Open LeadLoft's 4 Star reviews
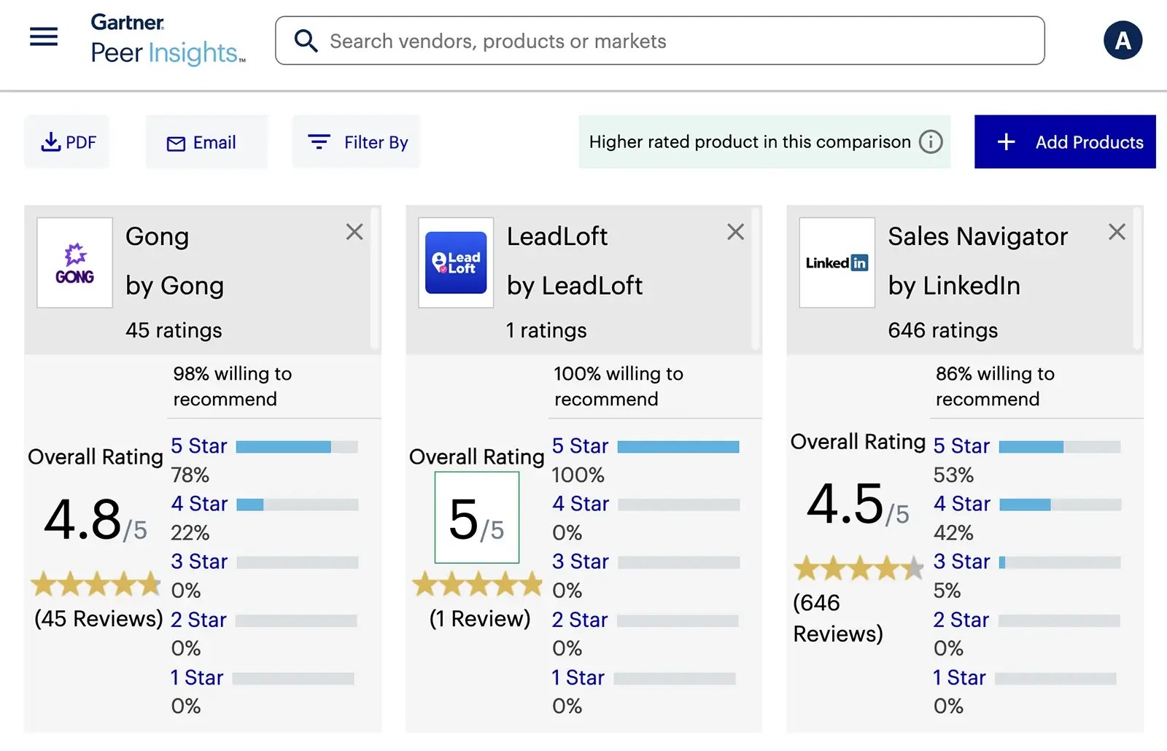Image resolution: width=1167 pixels, height=751 pixels. pyautogui.click(x=581, y=504)
